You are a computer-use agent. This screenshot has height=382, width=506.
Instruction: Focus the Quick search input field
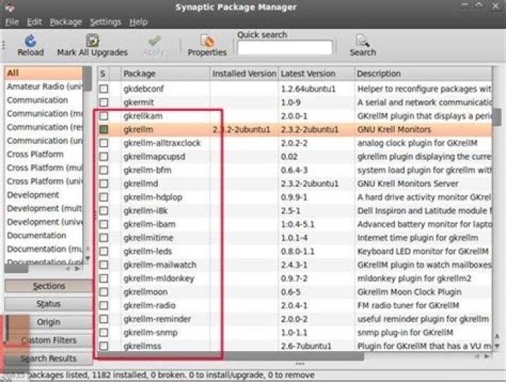pos(285,48)
